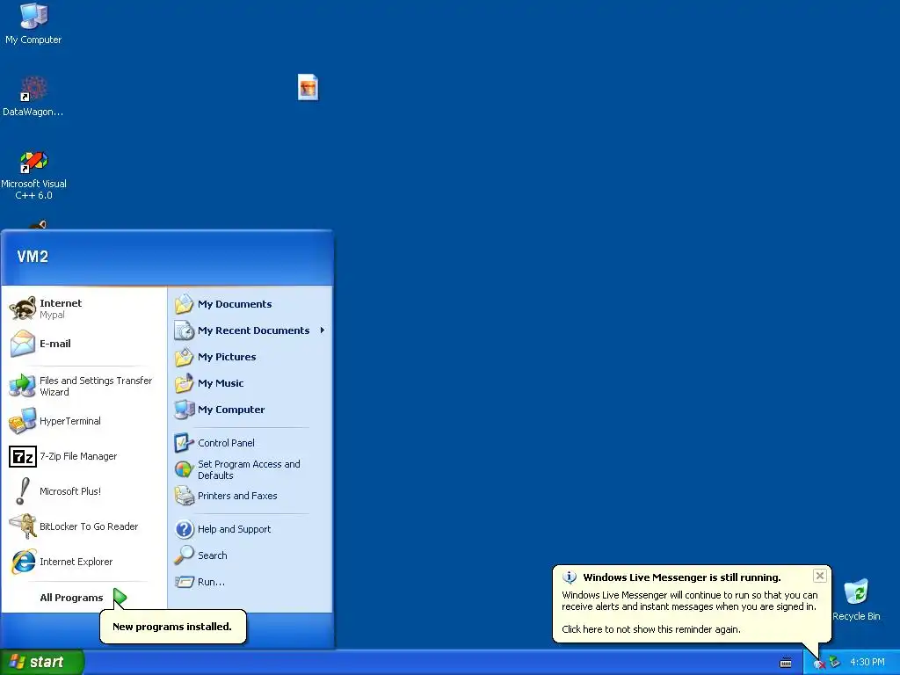
Task: Click the 4:30 PM system clock
Action: coord(867,662)
